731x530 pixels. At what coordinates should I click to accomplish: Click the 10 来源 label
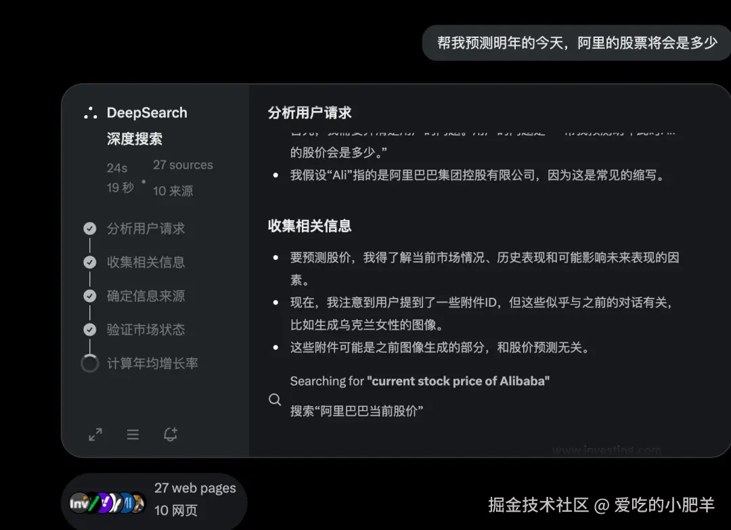point(173,191)
